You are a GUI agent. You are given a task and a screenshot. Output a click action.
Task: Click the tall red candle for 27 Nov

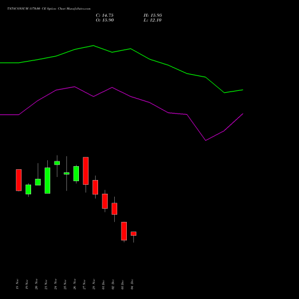click(86, 171)
